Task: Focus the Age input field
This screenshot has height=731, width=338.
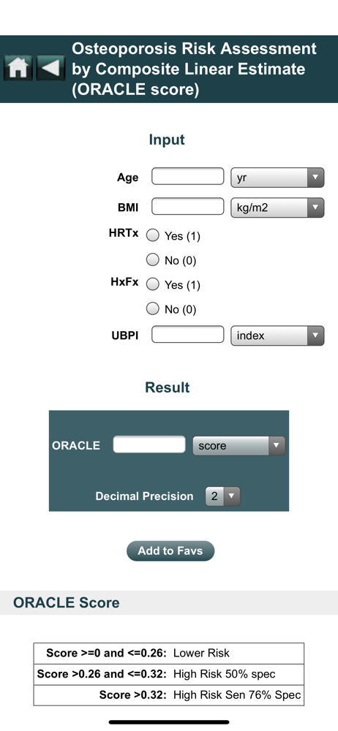Action: tap(188, 177)
